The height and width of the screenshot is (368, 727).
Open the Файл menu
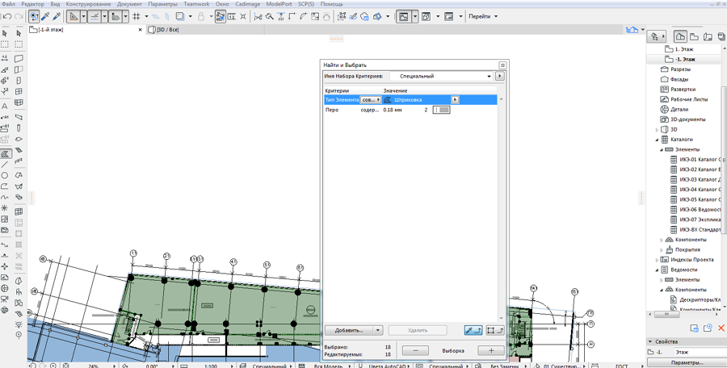[x=7, y=4]
